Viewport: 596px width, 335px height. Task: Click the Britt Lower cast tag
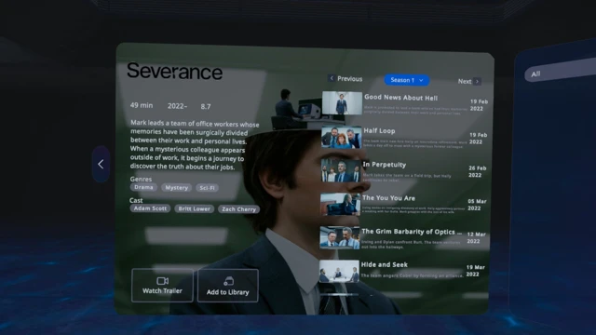(195, 208)
